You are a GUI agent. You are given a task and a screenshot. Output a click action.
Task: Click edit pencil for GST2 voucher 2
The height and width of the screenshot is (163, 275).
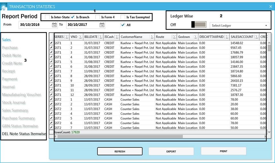point(51,104)
